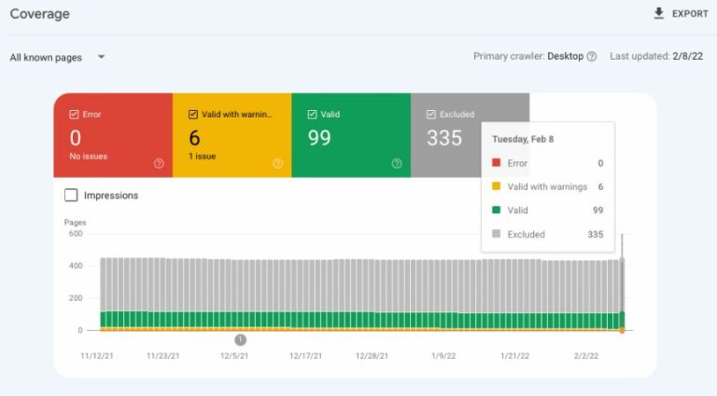Click the 1/21/22 date axis label
This screenshot has width=717, height=396.
click(x=515, y=356)
